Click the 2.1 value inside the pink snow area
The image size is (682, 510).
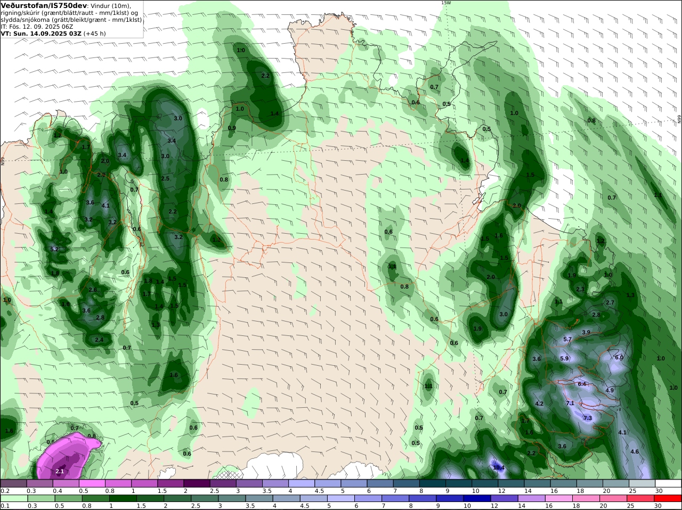60,471
